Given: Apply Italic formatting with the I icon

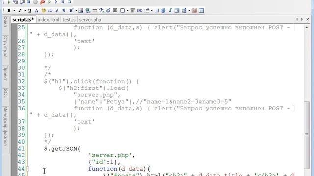Looking at the screenshot, I should (20, 11).
